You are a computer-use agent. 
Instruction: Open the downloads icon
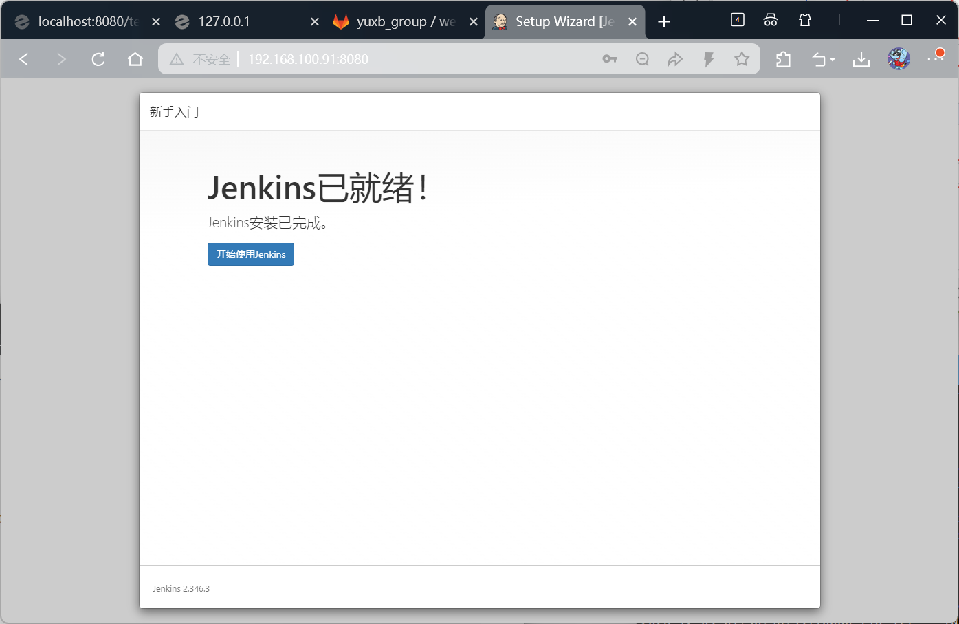tap(861, 60)
